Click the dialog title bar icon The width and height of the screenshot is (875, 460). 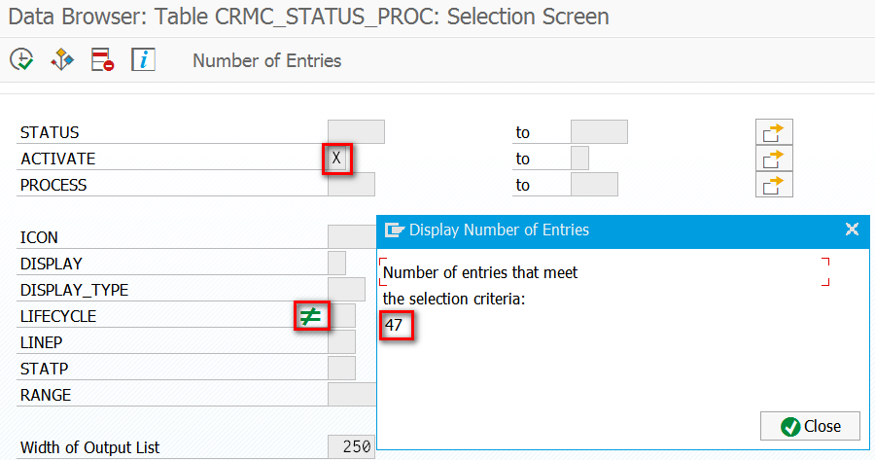click(x=394, y=230)
